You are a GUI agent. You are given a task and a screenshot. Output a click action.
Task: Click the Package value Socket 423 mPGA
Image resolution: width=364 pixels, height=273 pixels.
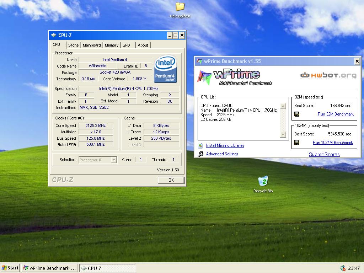[115, 72]
